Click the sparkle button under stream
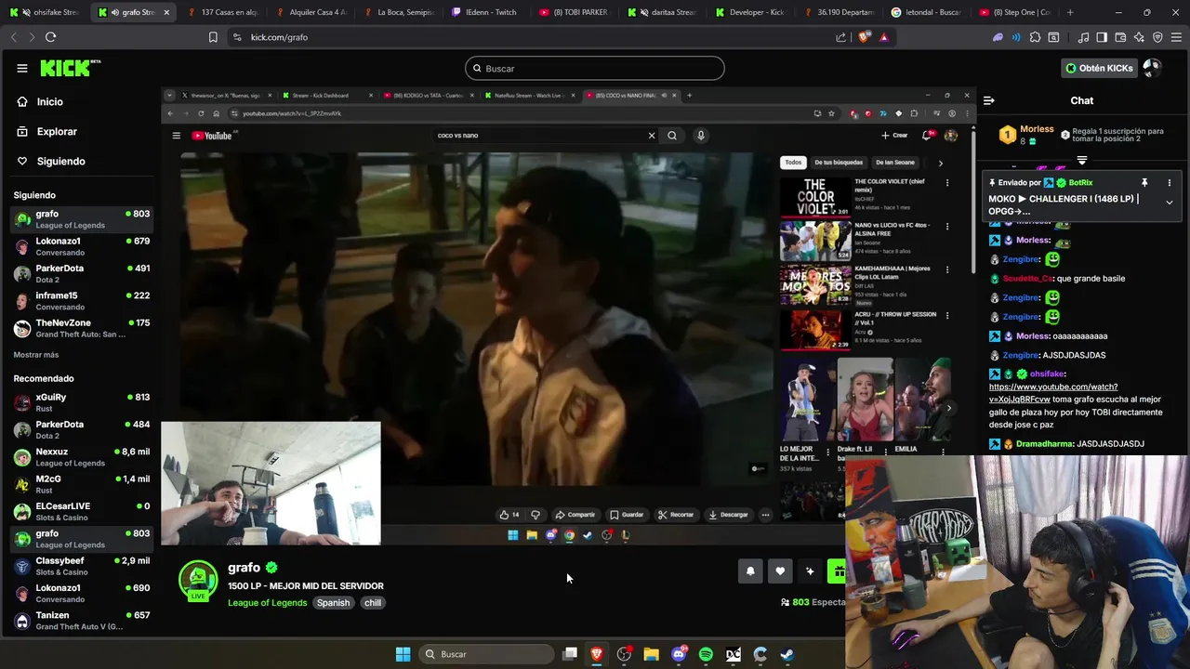Image resolution: width=1190 pixels, height=669 pixels. click(x=810, y=571)
